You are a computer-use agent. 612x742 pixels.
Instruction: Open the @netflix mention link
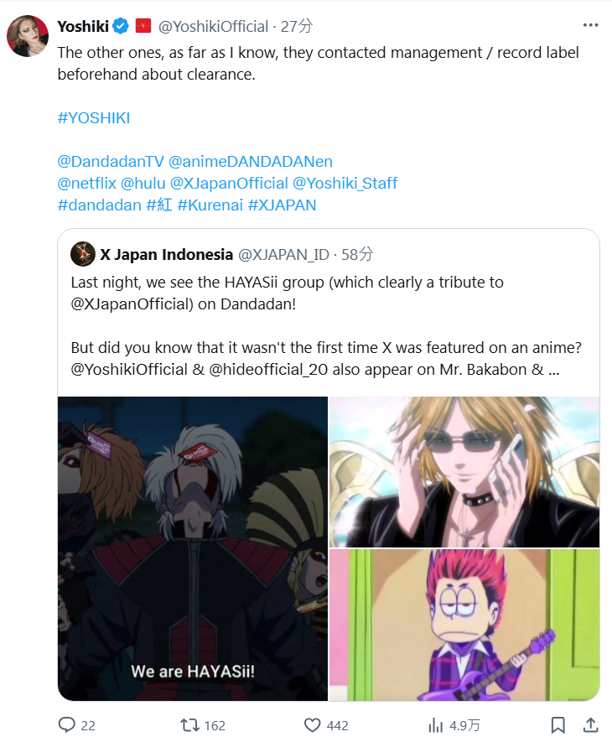pyautogui.click(x=86, y=183)
